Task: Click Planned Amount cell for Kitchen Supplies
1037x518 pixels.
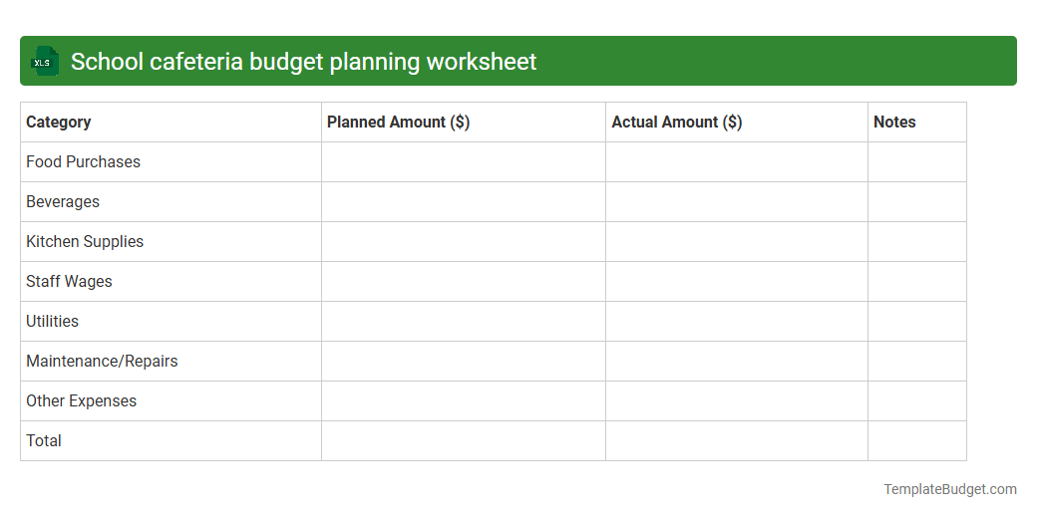Action: tap(464, 242)
